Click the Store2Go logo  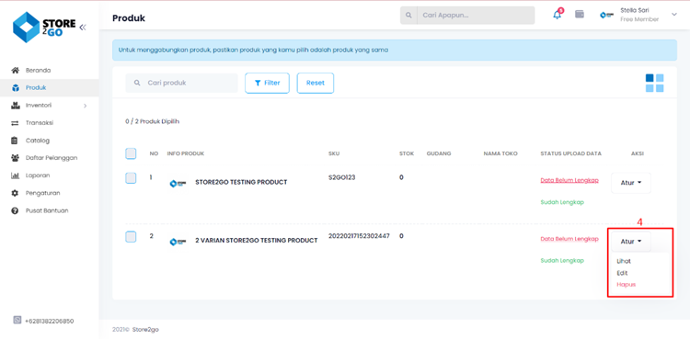point(44,28)
